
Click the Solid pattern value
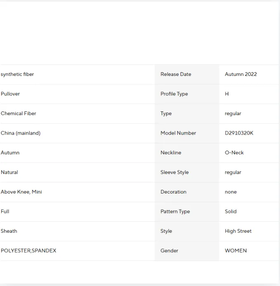[231, 212]
